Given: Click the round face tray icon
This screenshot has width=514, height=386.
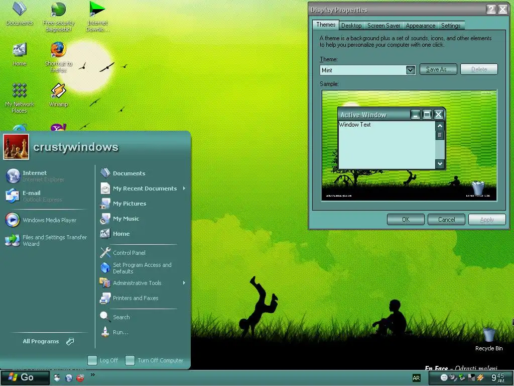Looking at the screenshot, I should coord(444,378).
